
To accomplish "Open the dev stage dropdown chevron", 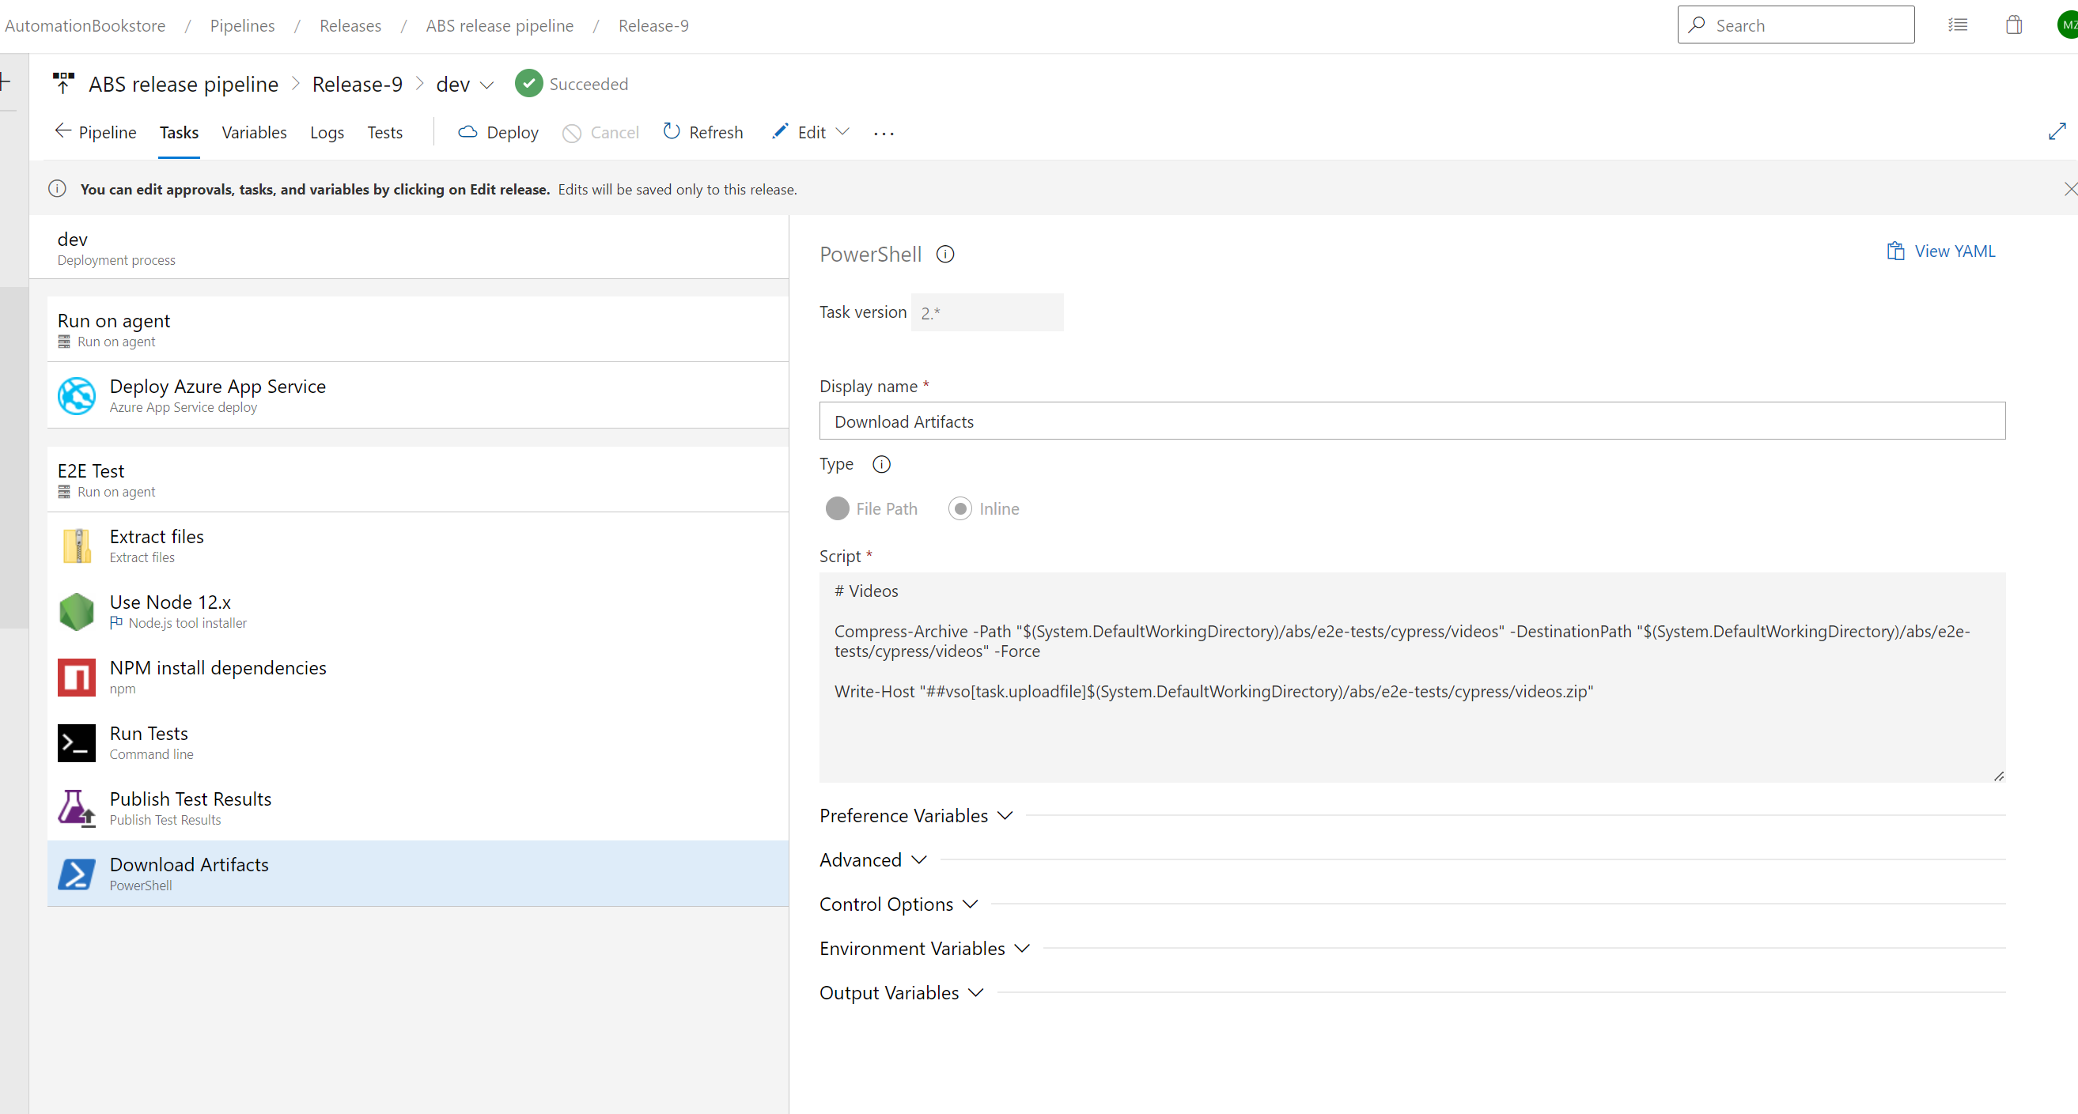I will click(x=486, y=85).
